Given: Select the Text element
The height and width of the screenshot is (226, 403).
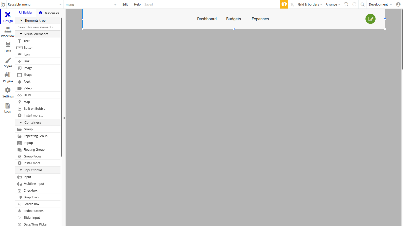Looking at the screenshot, I should [38, 41].
